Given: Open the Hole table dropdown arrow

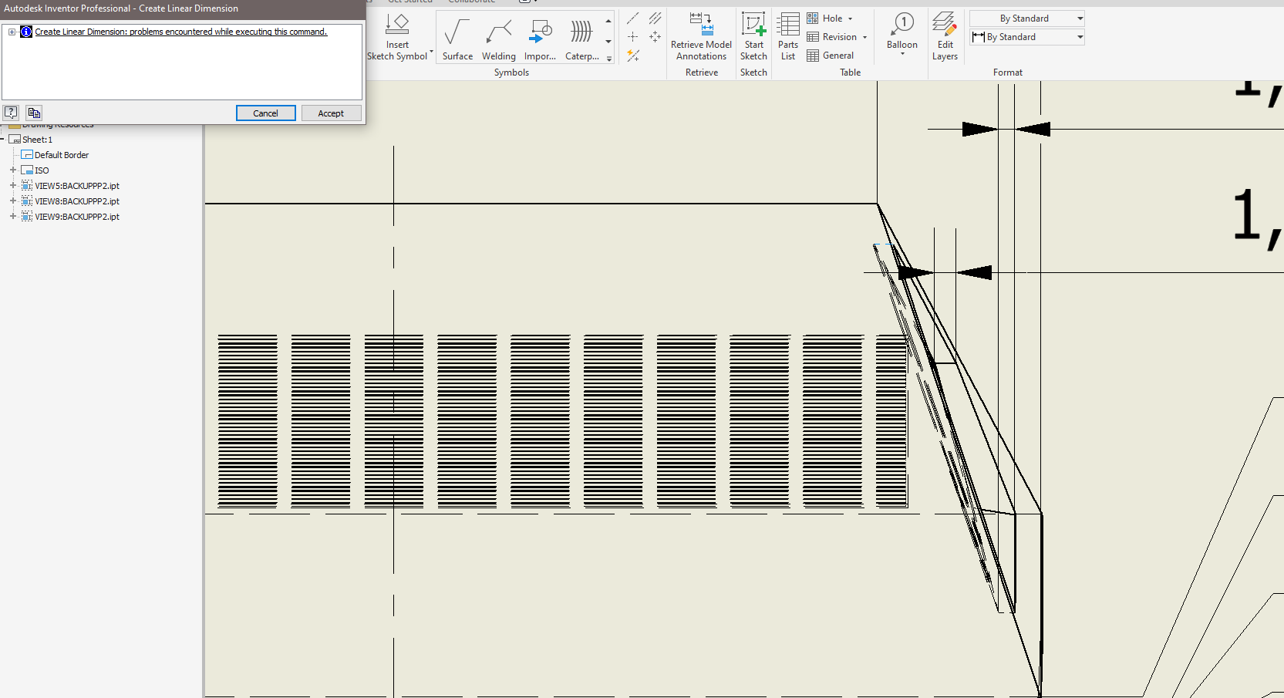Looking at the screenshot, I should coord(851,18).
